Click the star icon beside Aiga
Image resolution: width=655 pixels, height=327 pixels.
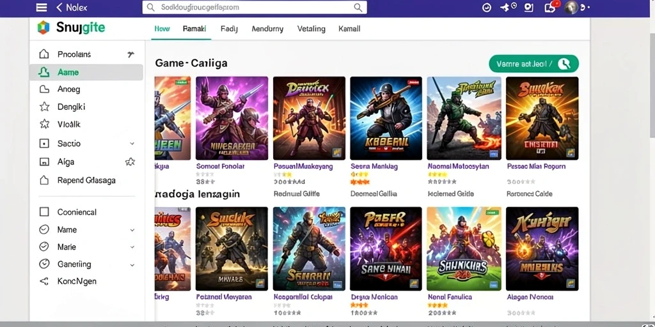coord(130,162)
